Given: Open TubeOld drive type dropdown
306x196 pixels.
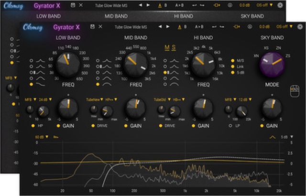Looking at the screenshot, I should pos(162,99).
